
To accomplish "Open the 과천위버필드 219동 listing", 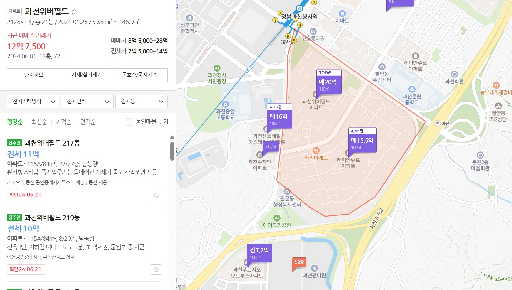I will (x=52, y=217).
